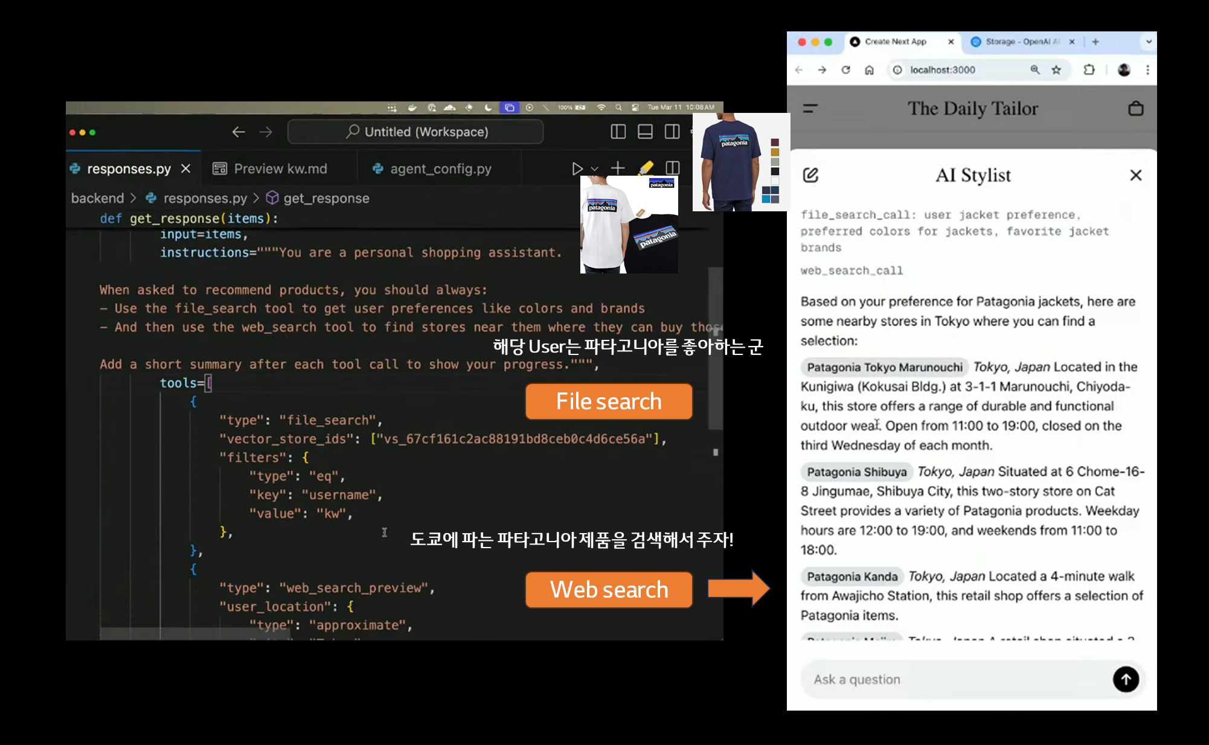Close the AI Stylist panel
1209x745 pixels.
(1136, 175)
